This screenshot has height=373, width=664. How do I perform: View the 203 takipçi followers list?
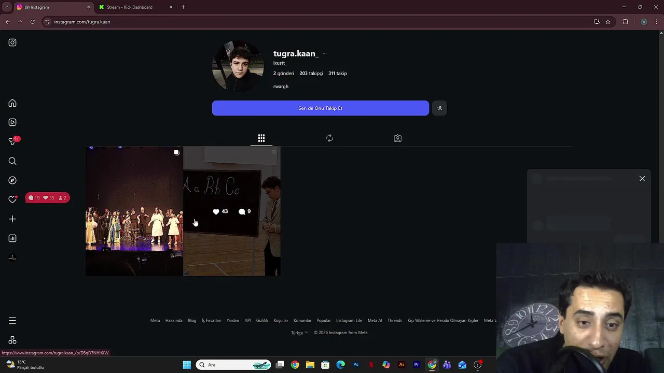(x=311, y=73)
